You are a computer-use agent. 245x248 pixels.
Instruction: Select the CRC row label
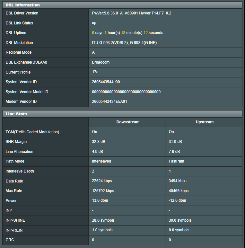coord(10,240)
